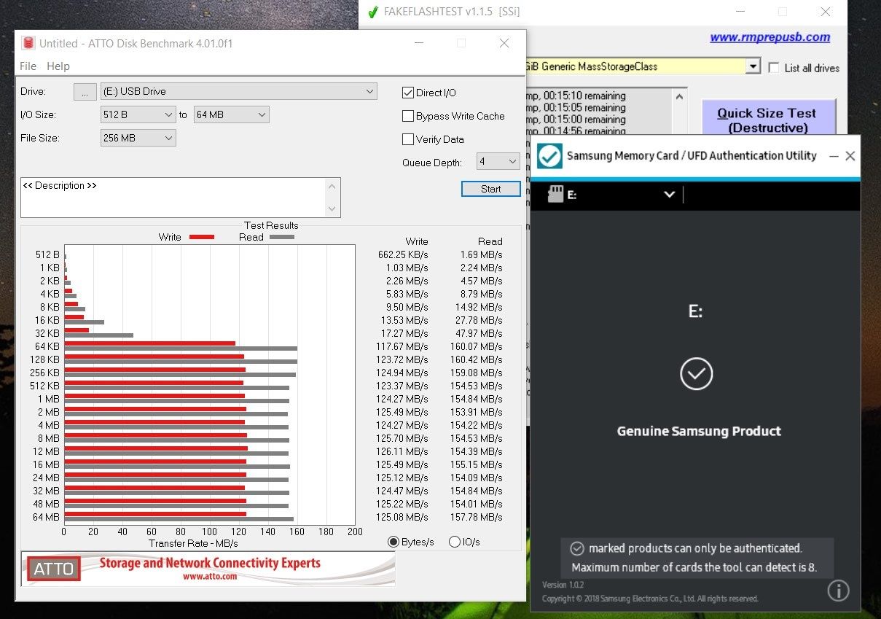Click the Start benchmark button

pyautogui.click(x=491, y=189)
